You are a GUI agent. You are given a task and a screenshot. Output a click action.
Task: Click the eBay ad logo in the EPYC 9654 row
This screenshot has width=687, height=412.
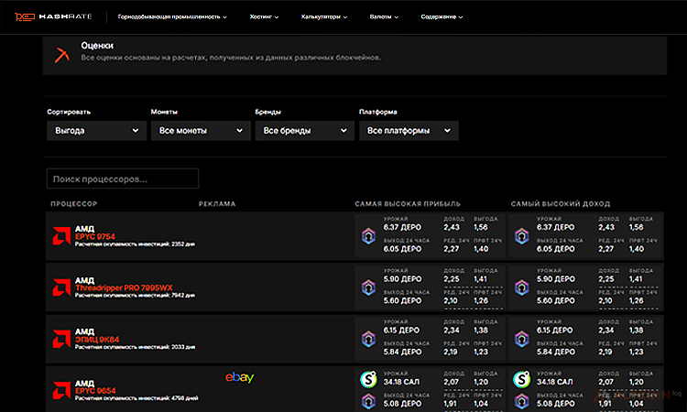[x=240, y=377]
